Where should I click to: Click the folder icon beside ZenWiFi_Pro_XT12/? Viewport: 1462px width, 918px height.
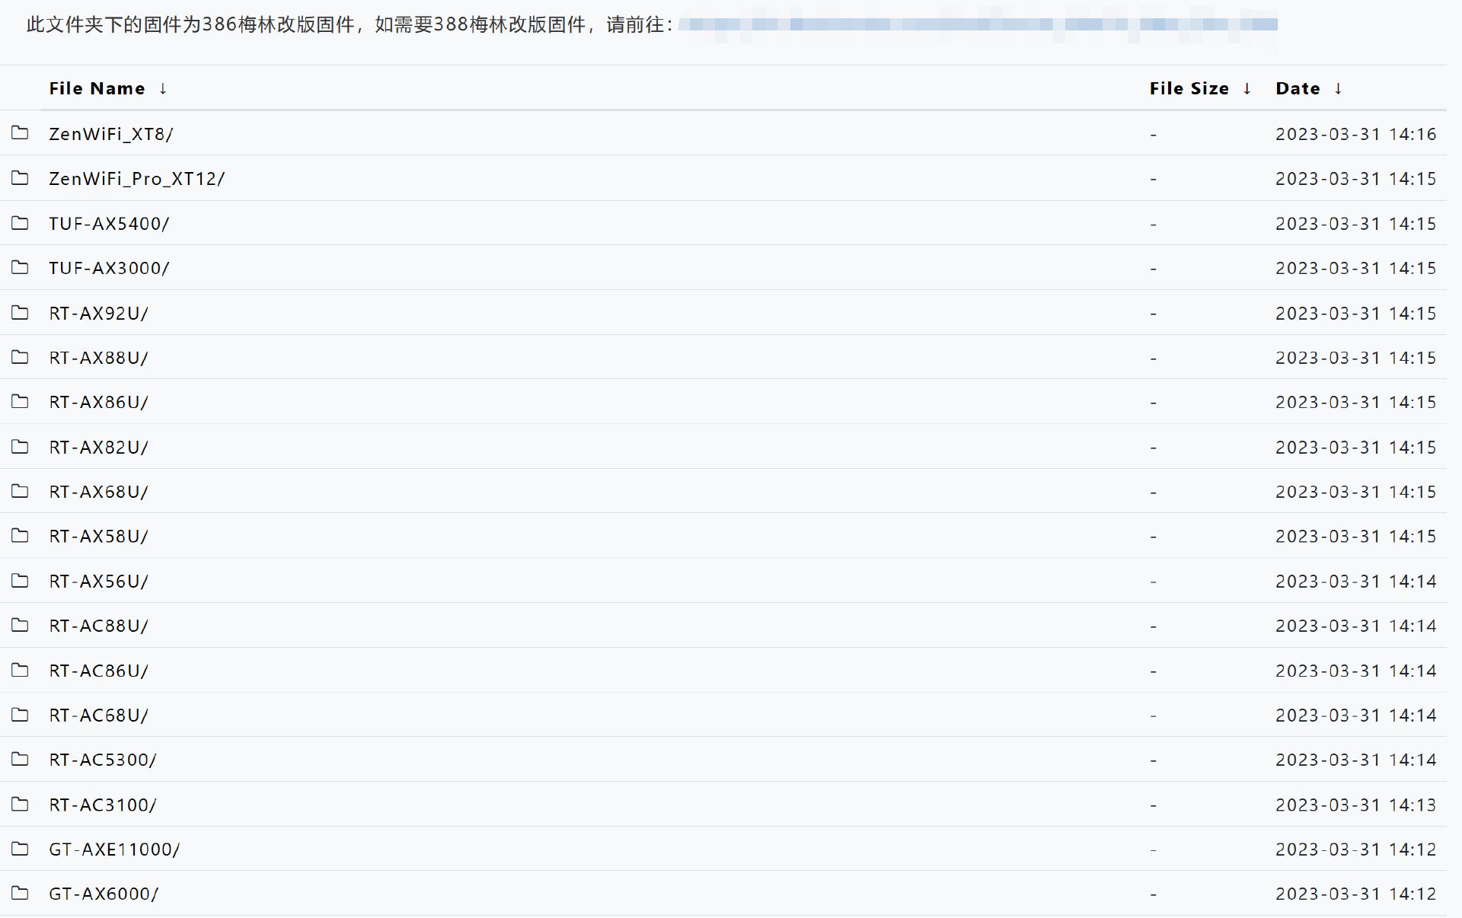tap(20, 178)
